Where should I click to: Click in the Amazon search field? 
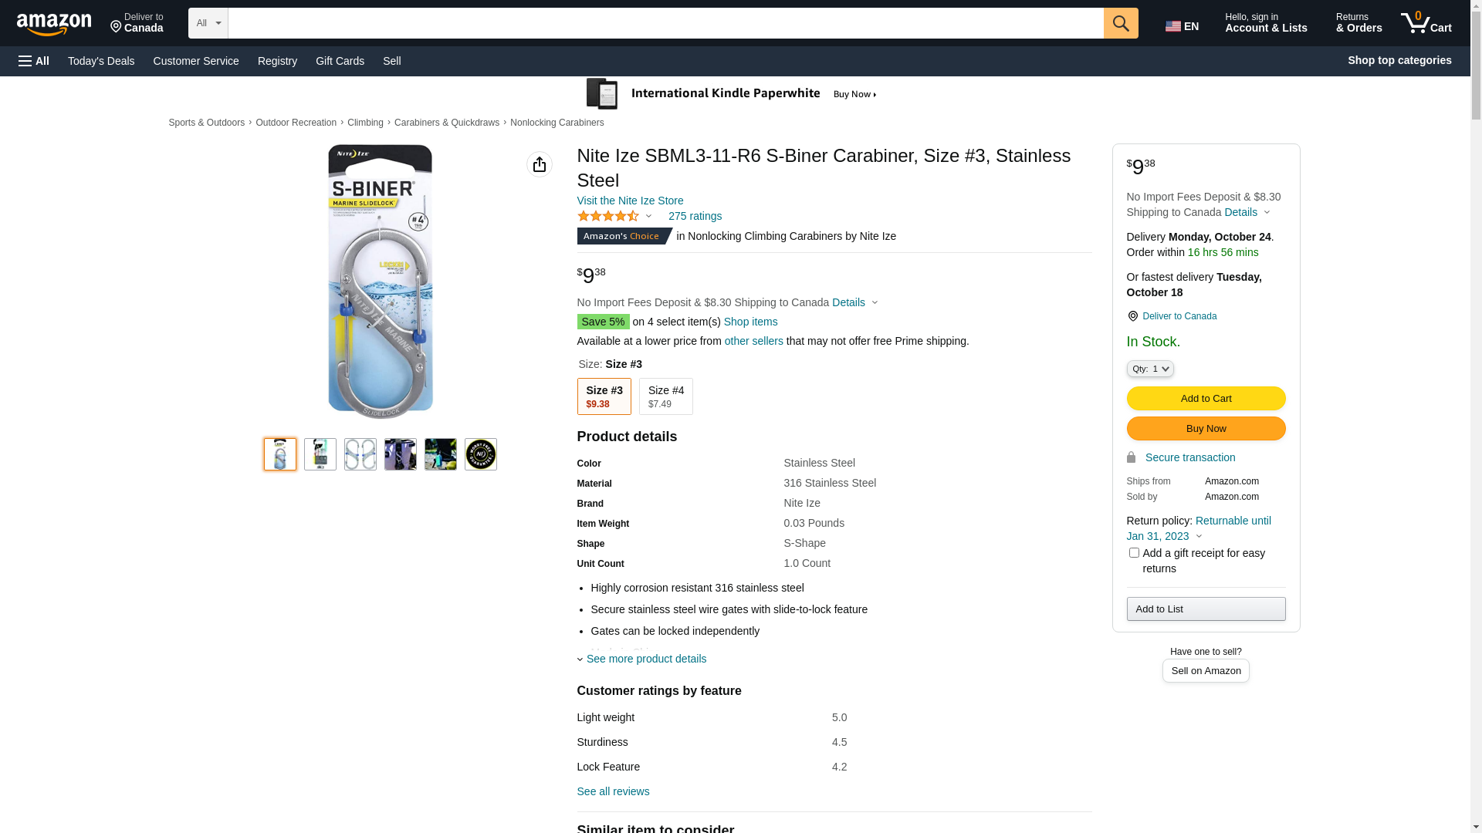tap(665, 23)
